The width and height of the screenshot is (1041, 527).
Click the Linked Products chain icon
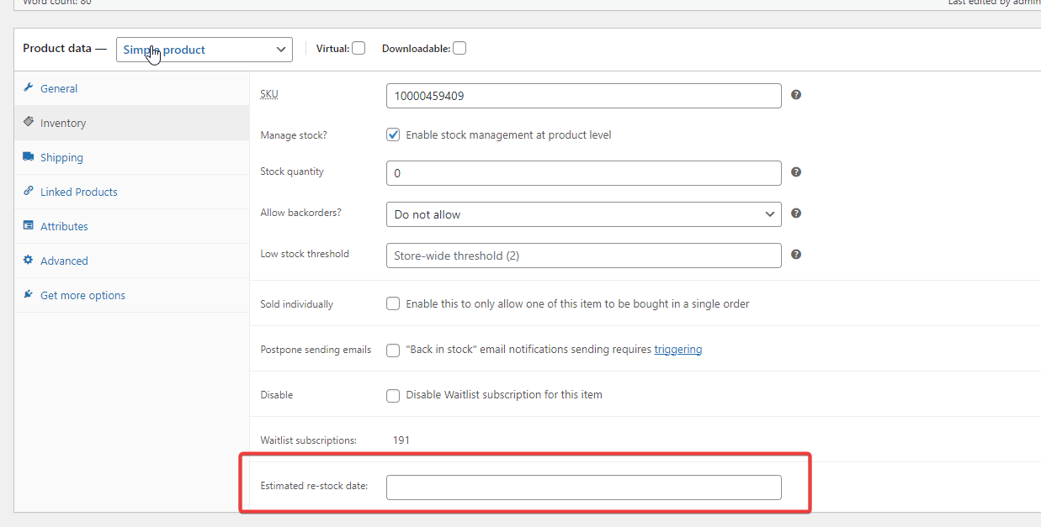point(29,192)
